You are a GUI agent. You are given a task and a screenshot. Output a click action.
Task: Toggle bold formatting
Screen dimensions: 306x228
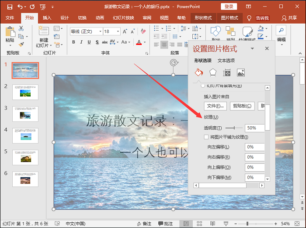coord(73,42)
